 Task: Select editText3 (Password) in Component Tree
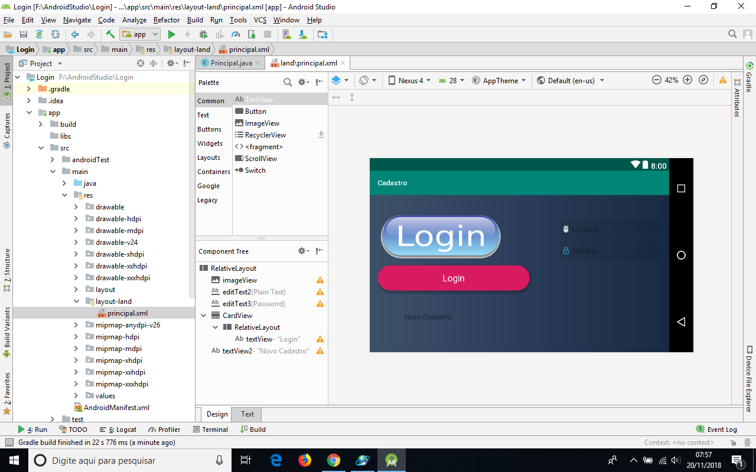tap(262, 304)
